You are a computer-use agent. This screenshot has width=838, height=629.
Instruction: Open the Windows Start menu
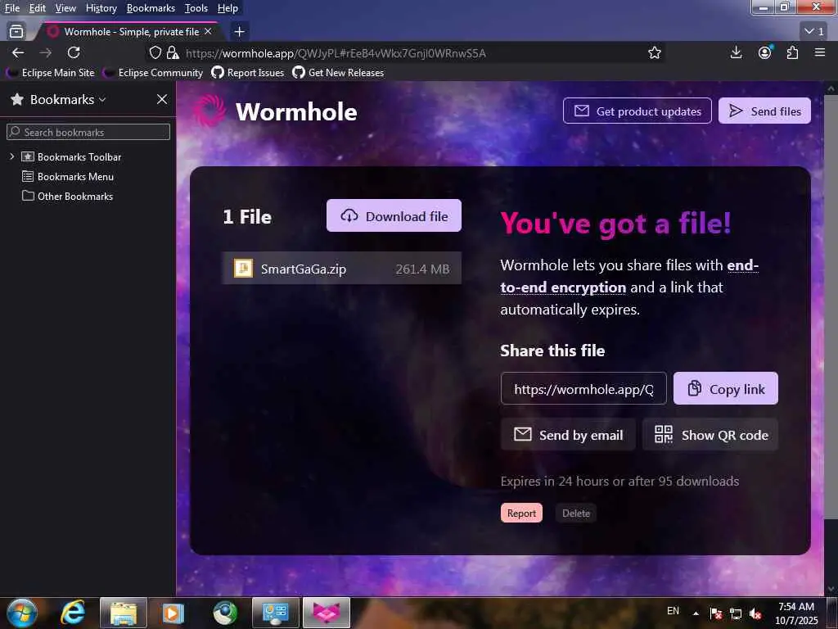coord(22,613)
